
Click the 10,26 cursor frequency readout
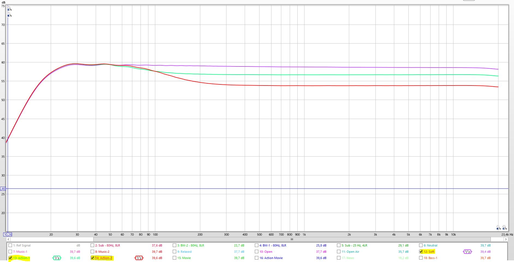pos(8,234)
